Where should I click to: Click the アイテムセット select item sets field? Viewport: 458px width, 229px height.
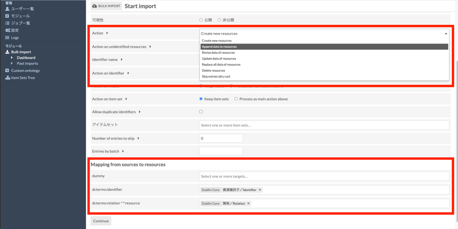[324, 125]
